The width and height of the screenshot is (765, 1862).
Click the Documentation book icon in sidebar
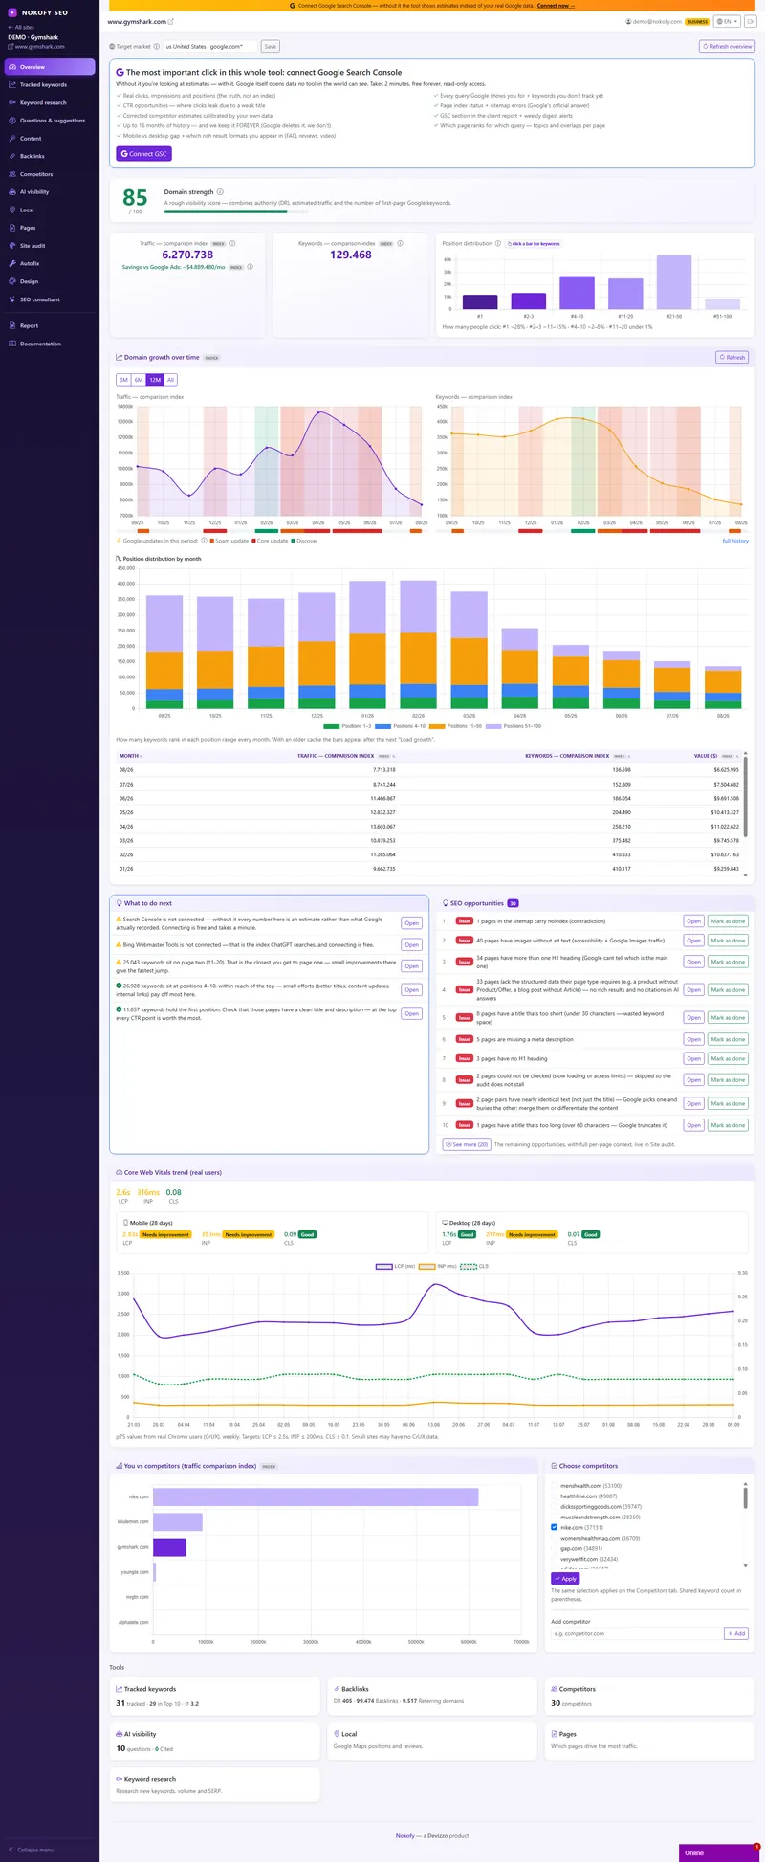(x=11, y=344)
